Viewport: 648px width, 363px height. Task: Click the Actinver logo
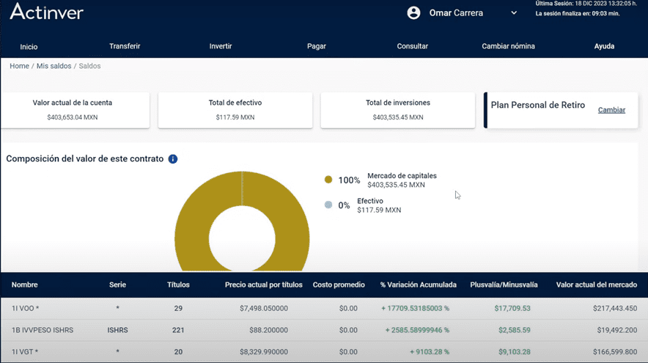pos(47,12)
